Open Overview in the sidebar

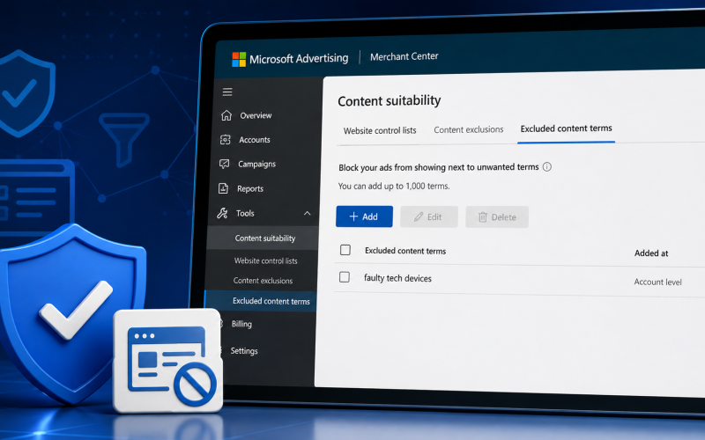click(x=256, y=115)
